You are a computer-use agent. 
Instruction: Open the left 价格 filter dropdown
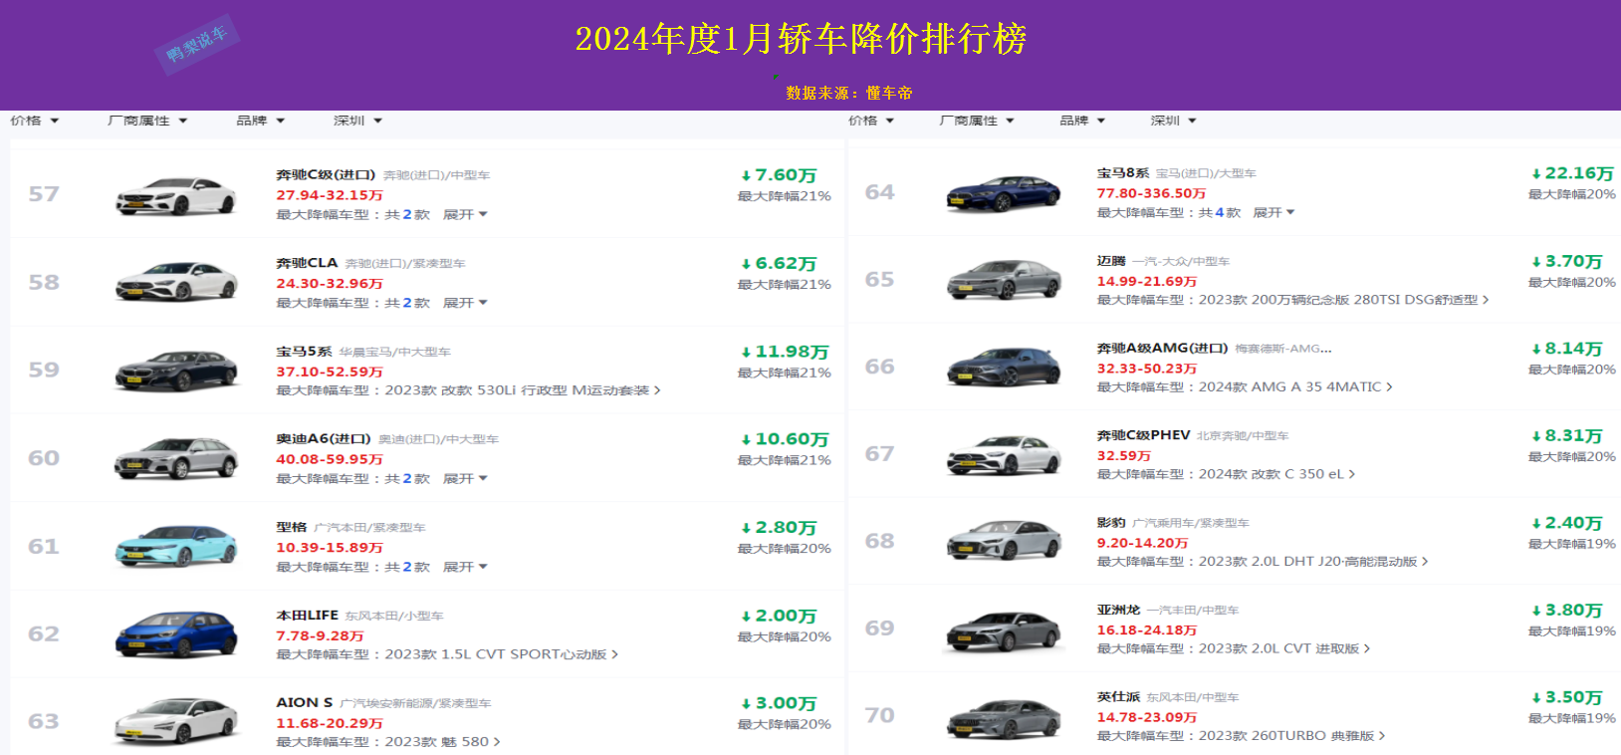[35, 121]
